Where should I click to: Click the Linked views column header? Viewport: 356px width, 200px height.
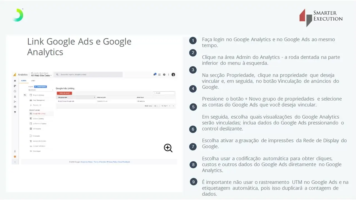[140, 97]
